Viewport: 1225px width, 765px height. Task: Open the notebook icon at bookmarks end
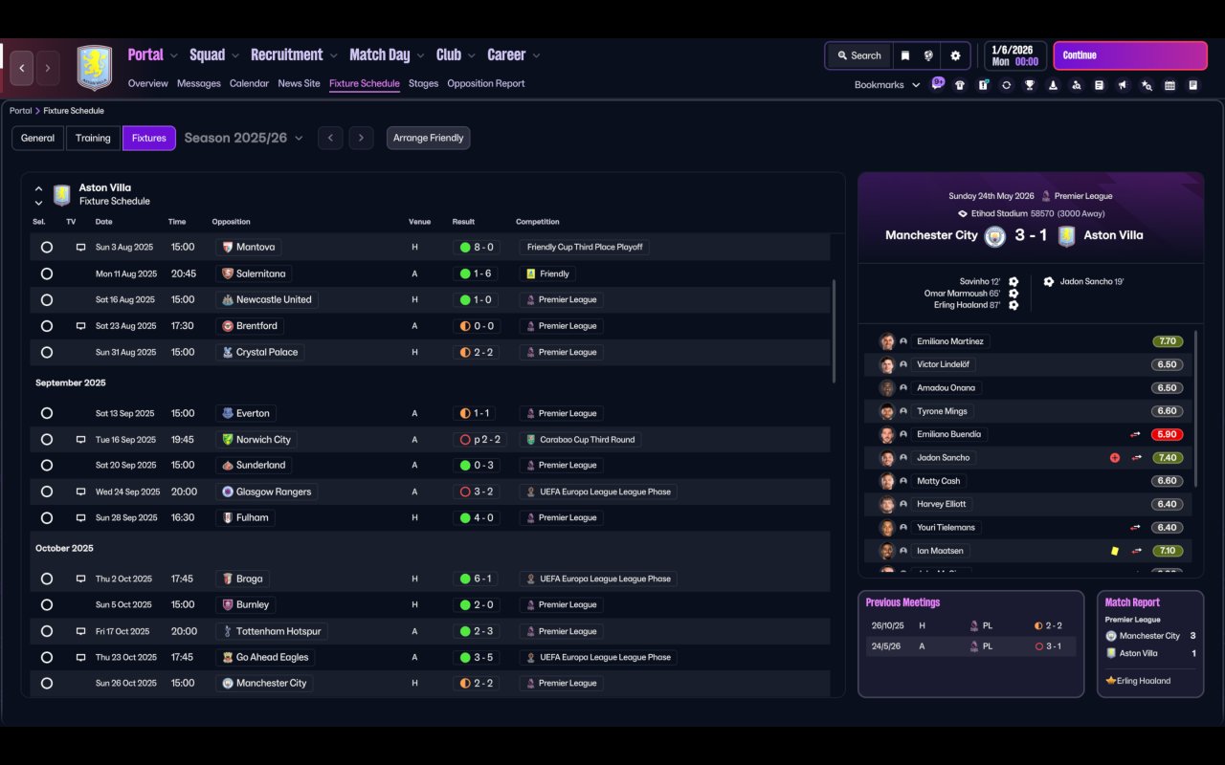[1193, 85]
